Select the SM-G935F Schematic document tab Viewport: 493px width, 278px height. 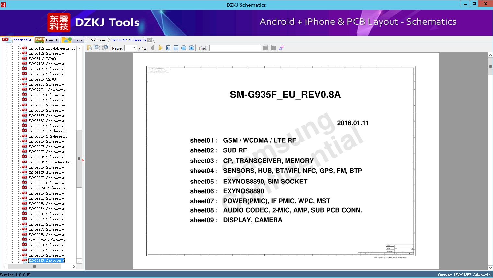(x=129, y=40)
